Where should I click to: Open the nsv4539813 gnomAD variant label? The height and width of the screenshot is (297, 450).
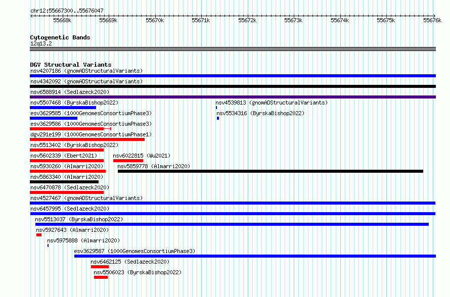click(272, 103)
